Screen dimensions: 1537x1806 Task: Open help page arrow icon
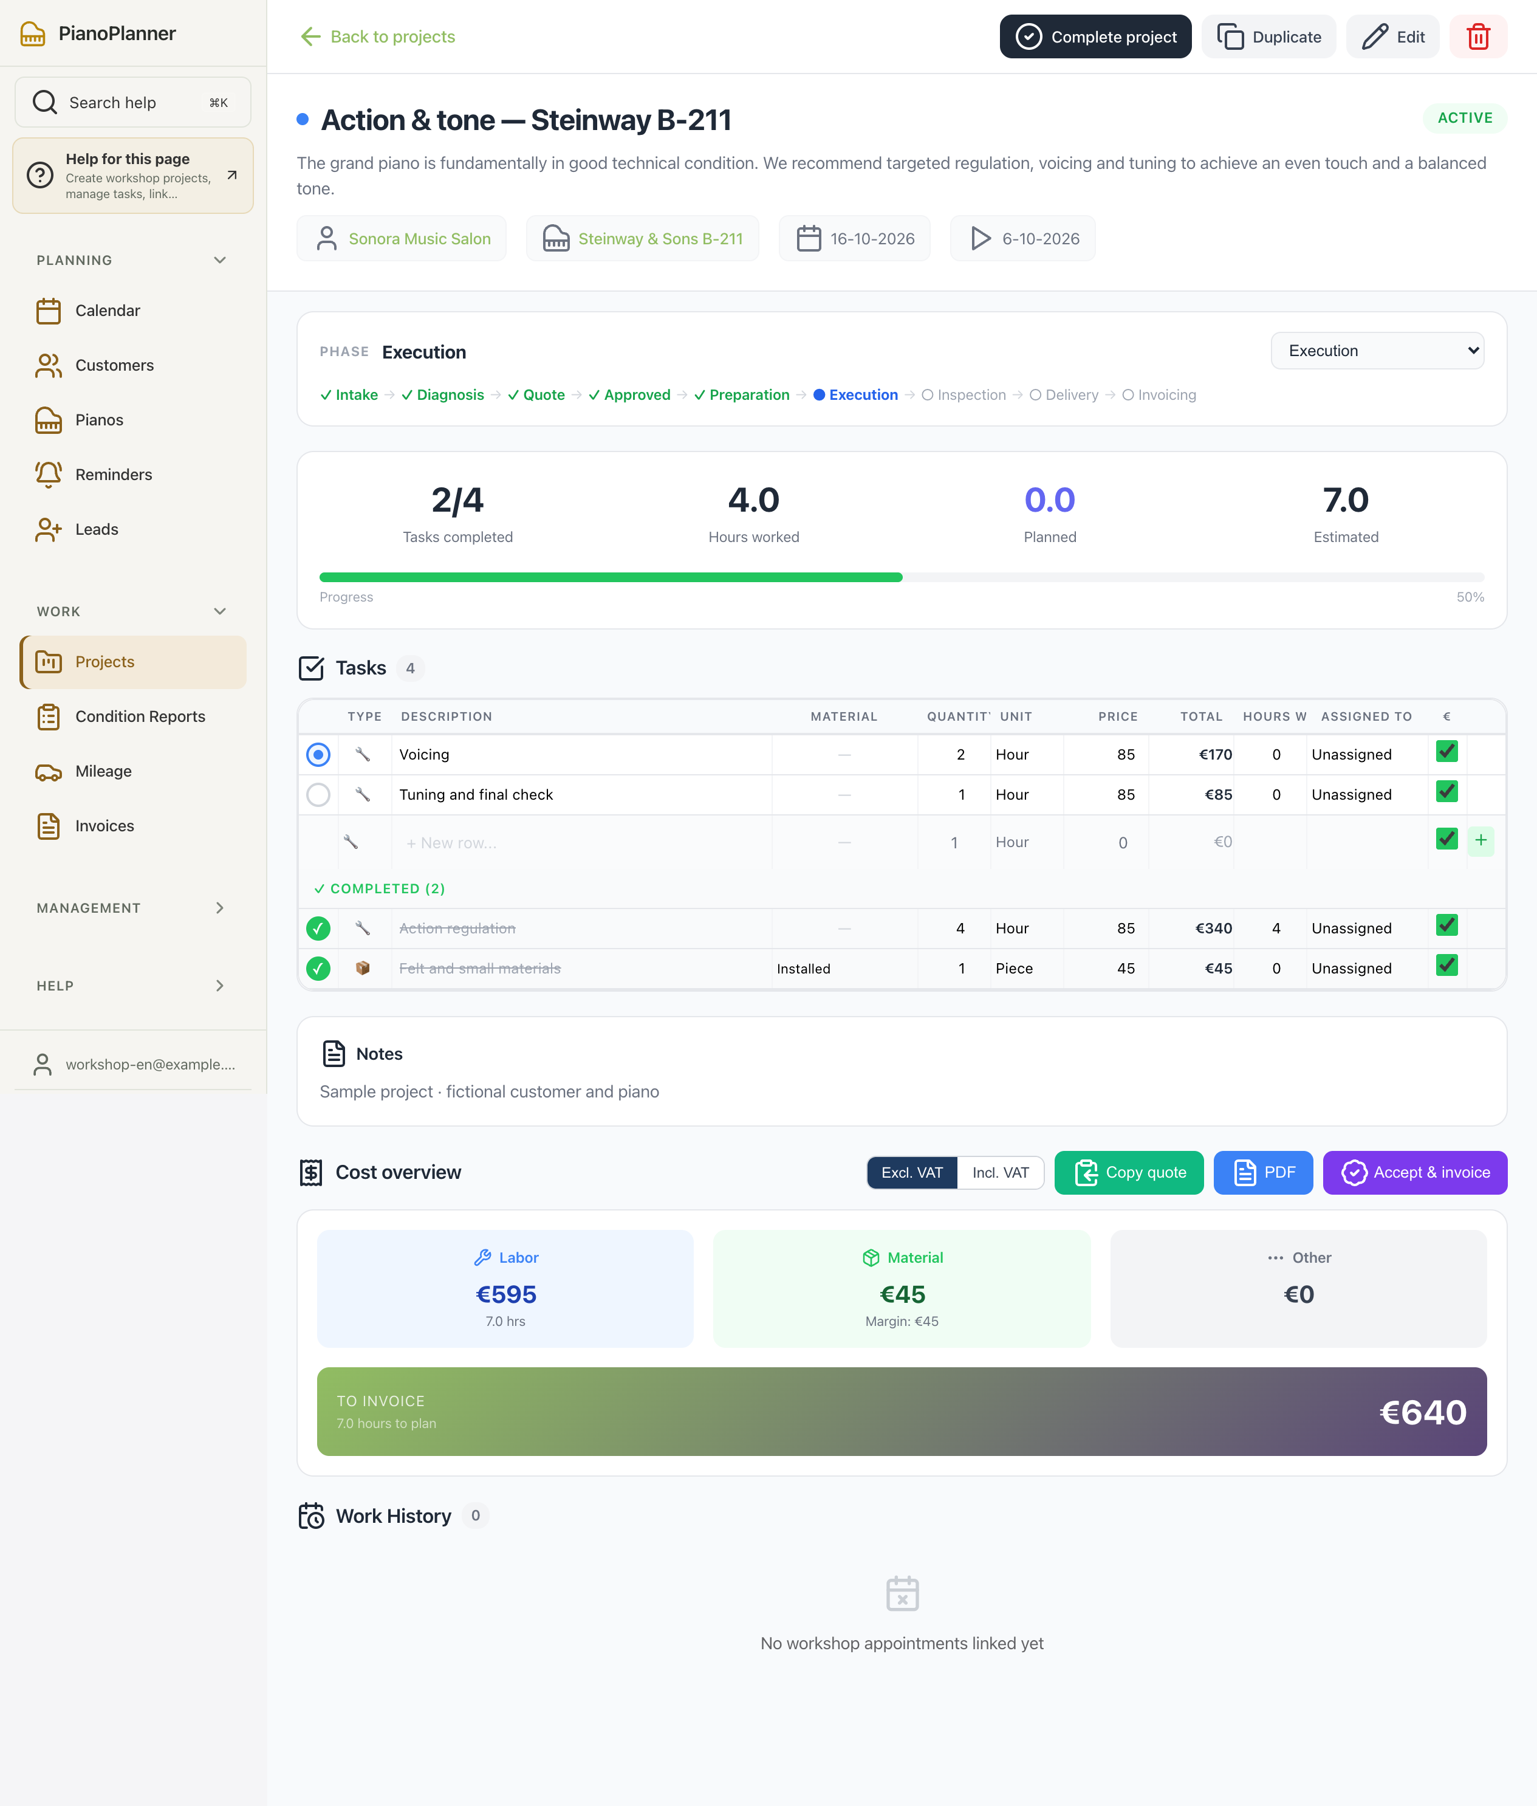click(232, 175)
